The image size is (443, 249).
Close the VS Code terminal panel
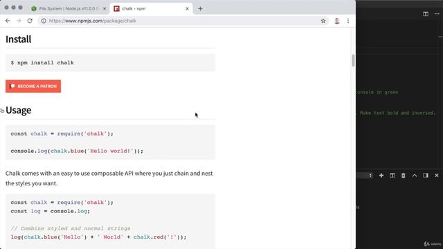coord(437,175)
